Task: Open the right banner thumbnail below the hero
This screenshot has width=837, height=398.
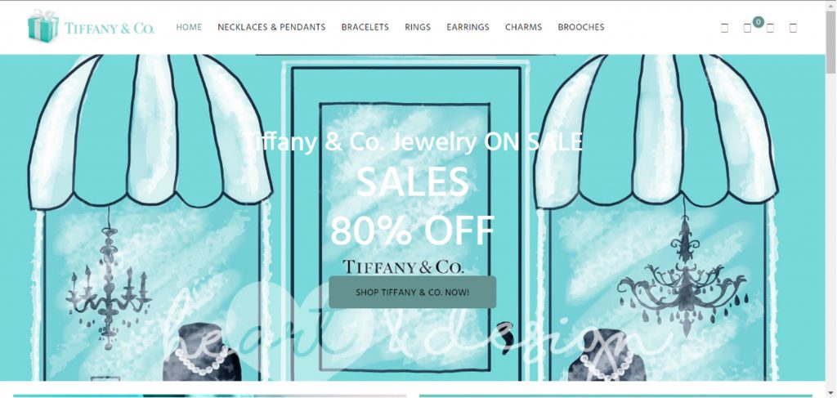Action: click(615, 396)
